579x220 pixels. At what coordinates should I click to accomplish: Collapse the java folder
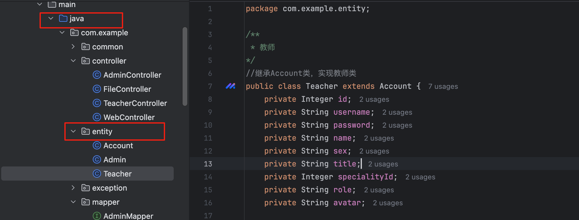51,19
